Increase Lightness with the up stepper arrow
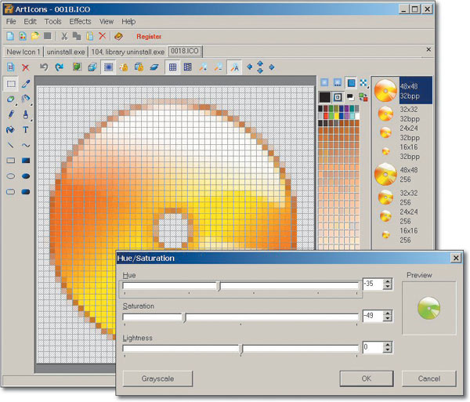The width and height of the screenshot is (470, 402). click(x=388, y=345)
